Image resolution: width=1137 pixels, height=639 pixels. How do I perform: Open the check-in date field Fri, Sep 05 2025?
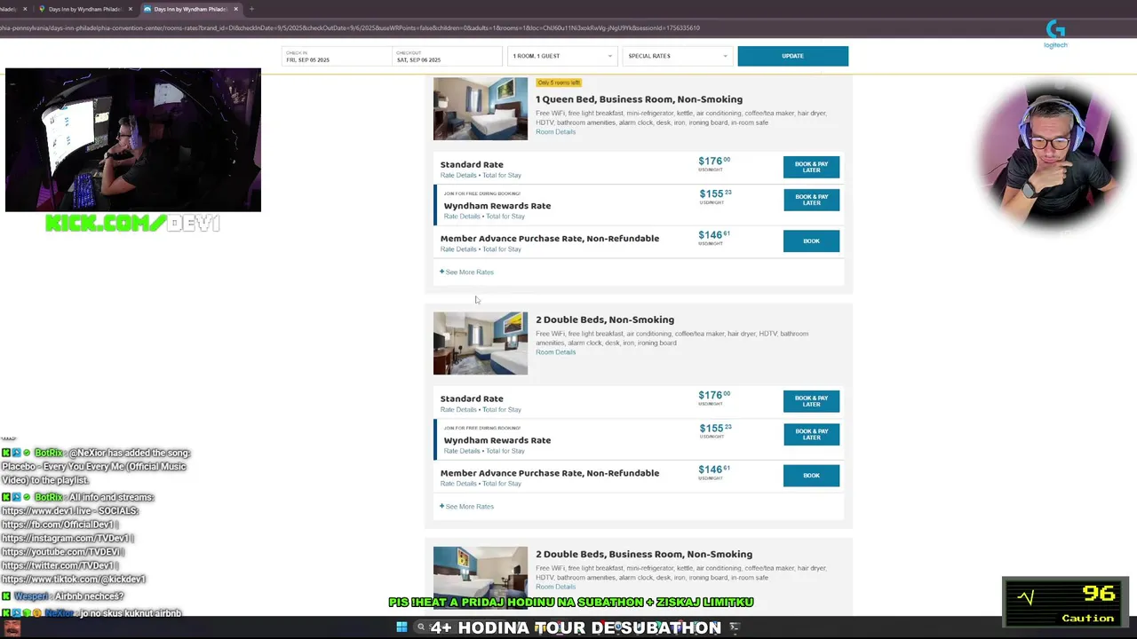(337, 56)
